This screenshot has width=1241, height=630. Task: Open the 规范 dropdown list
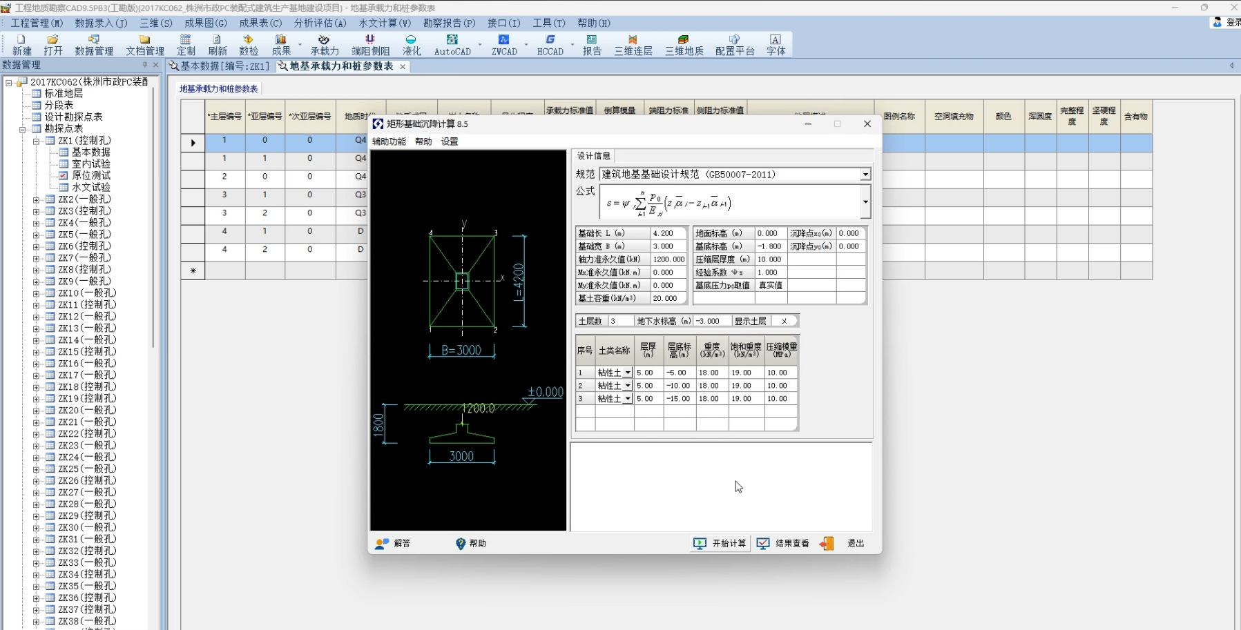pyautogui.click(x=865, y=175)
